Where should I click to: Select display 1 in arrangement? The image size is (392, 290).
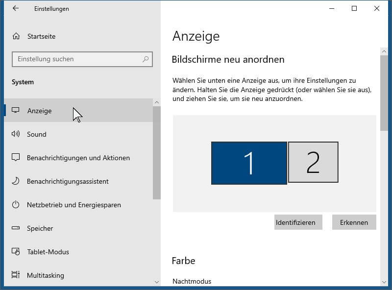(249, 163)
